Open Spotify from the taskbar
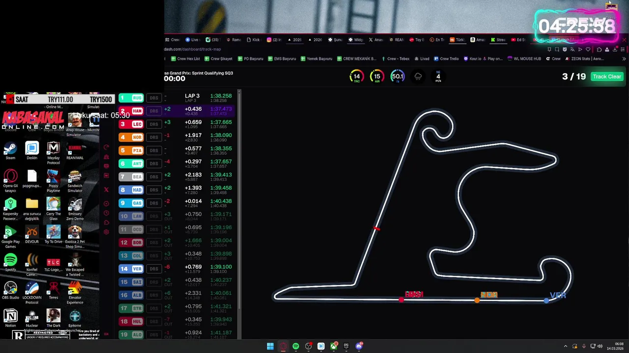 296,346
